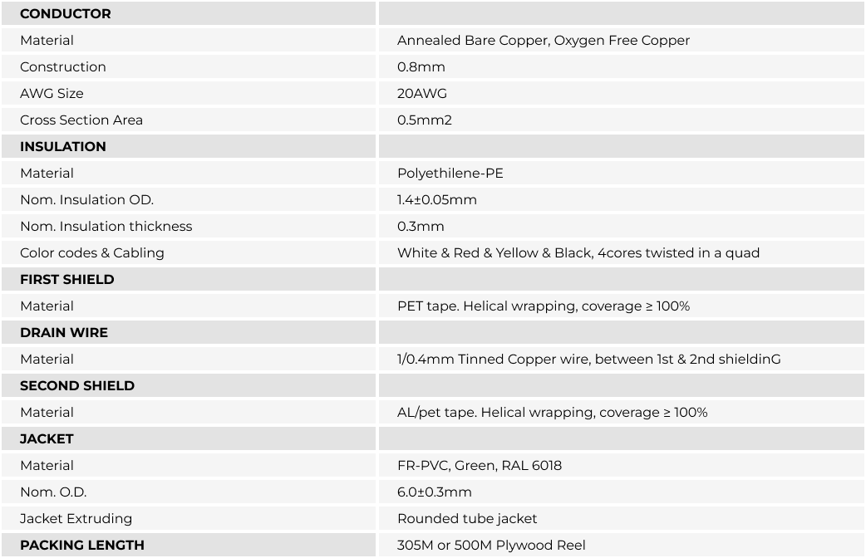Click the Nom. Insulation OD. label
866x558 pixels.
click(x=86, y=200)
